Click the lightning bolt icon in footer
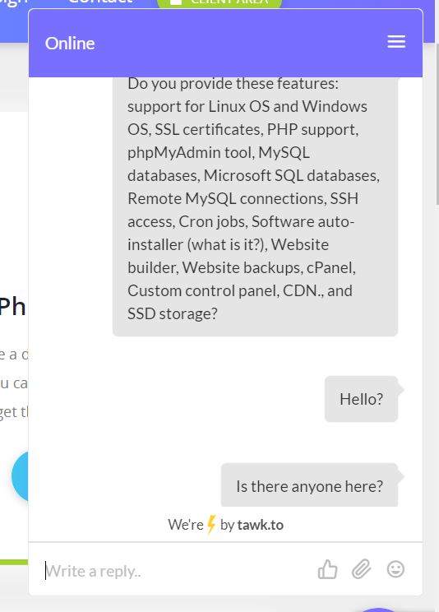This screenshot has width=439, height=612. tap(211, 525)
